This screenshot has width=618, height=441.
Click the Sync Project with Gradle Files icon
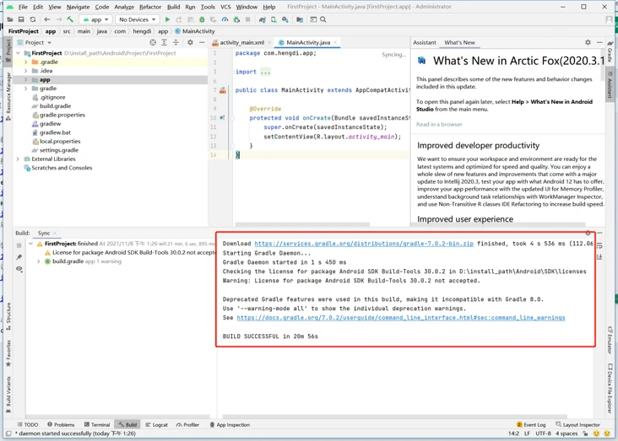click(262, 19)
